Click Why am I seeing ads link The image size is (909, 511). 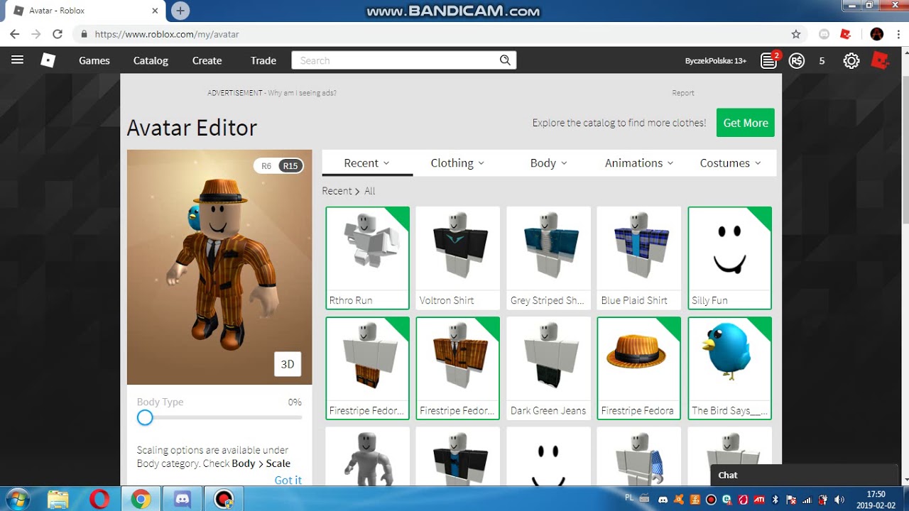pos(302,93)
